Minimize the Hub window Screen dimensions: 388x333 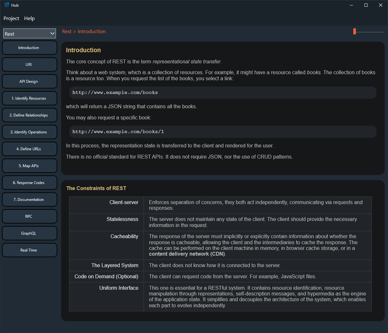352,5
